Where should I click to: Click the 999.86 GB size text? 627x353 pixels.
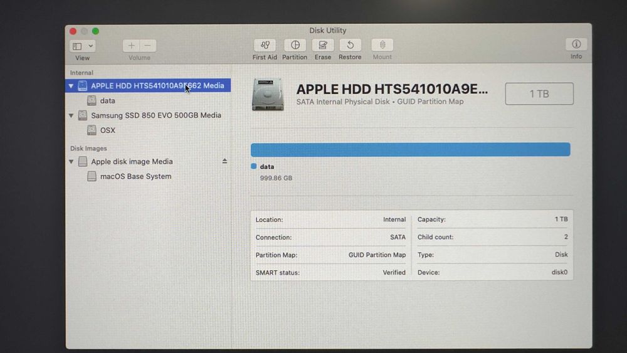tap(276, 178)
